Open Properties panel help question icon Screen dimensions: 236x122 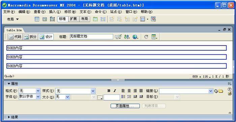click(230, 89)
